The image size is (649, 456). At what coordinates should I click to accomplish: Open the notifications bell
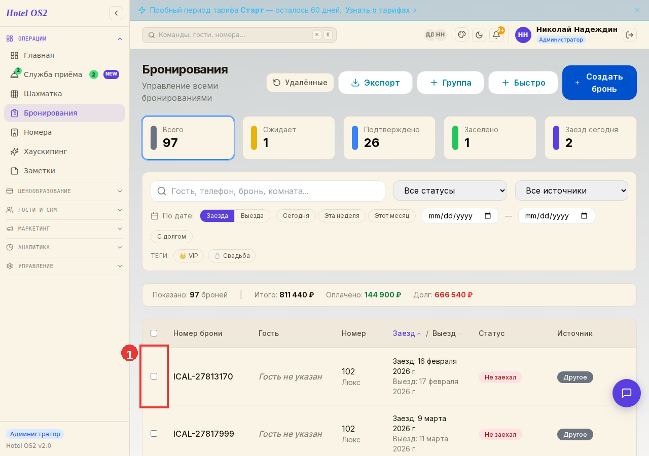pos(496,34)
